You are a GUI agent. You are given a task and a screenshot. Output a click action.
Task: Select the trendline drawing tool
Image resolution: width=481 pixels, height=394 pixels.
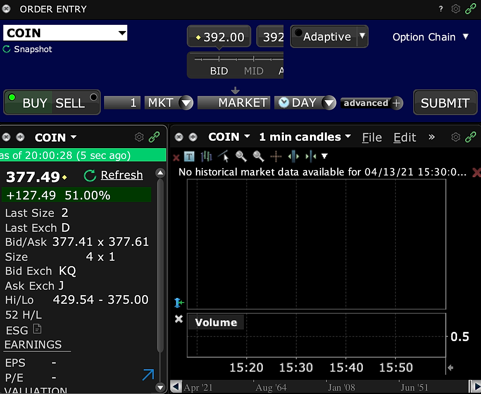pyautogui.click(x=223, y=156)
